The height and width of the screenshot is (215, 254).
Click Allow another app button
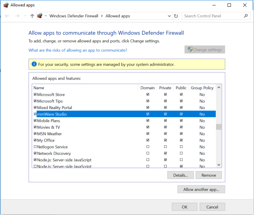click(x=201, y=189)
